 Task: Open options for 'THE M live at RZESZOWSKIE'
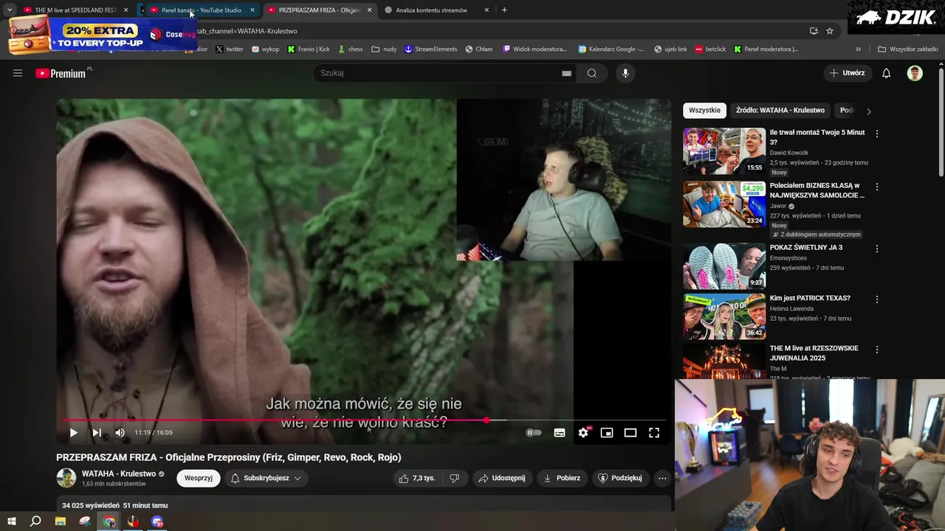point(877,350)
